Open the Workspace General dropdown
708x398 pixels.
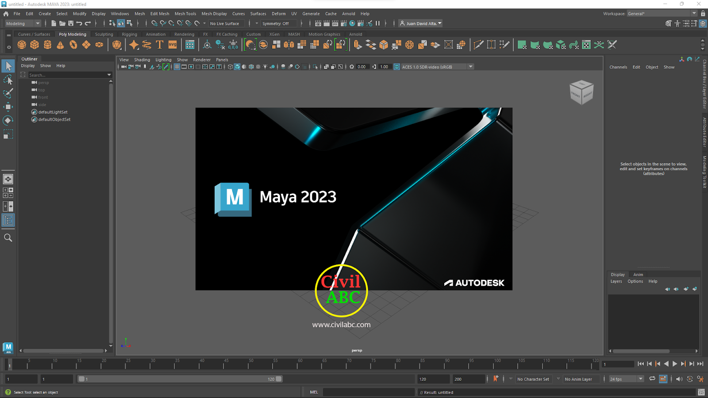tap(662, 14)
